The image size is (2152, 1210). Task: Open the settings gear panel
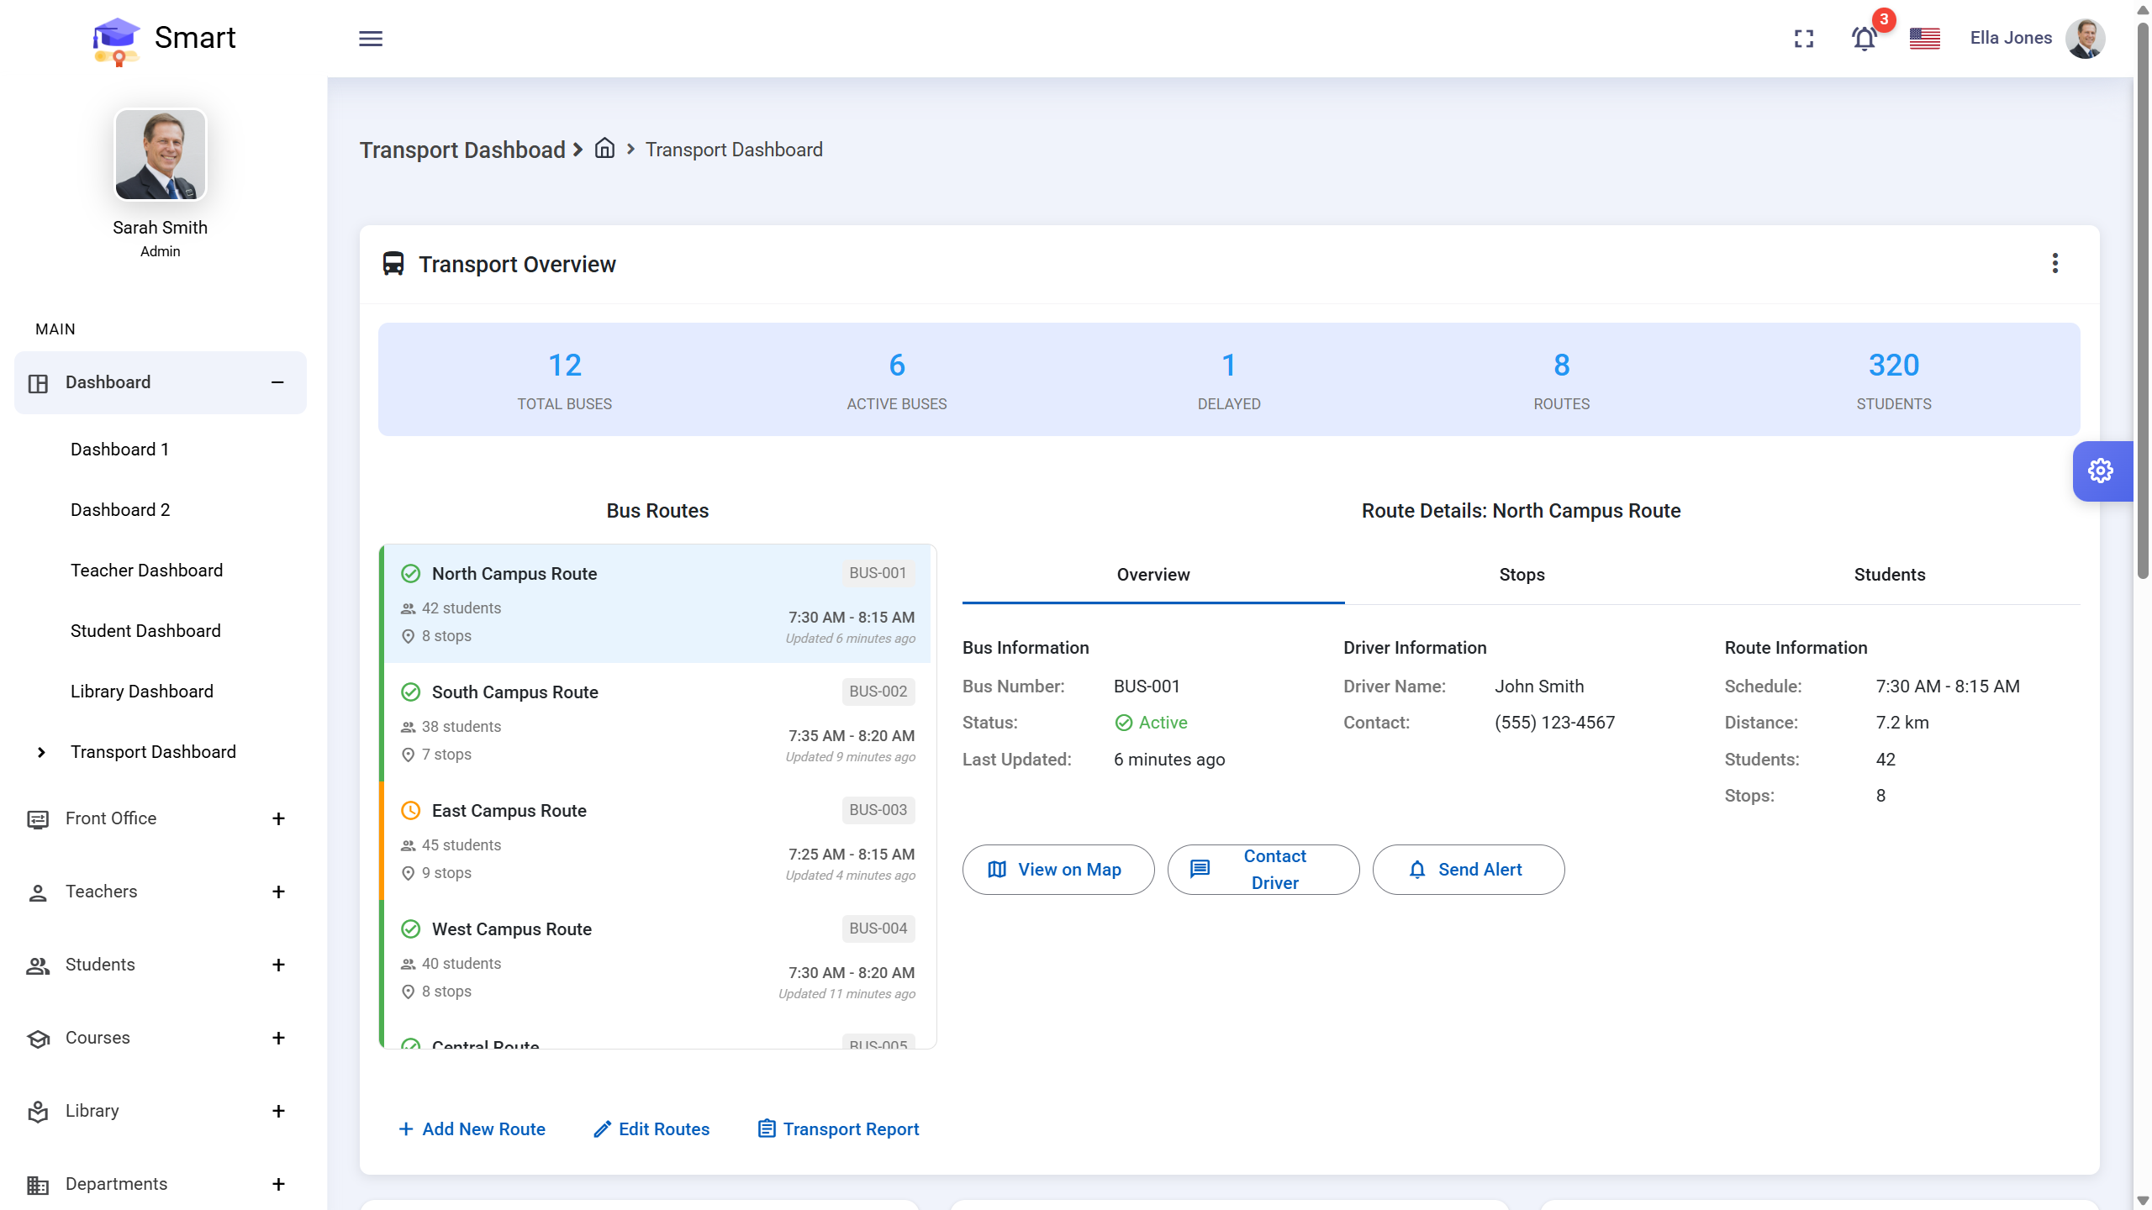click(2101, 471)
